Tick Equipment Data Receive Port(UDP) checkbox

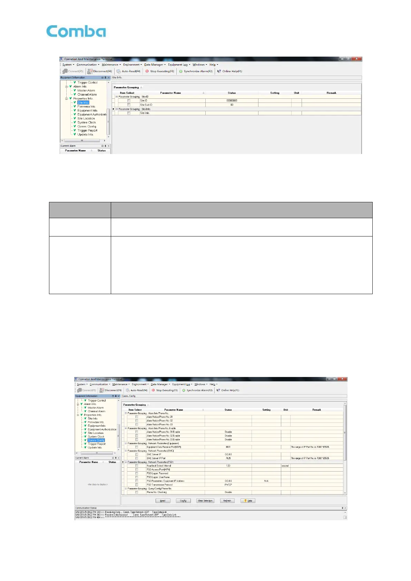click(x=137, y=447)
